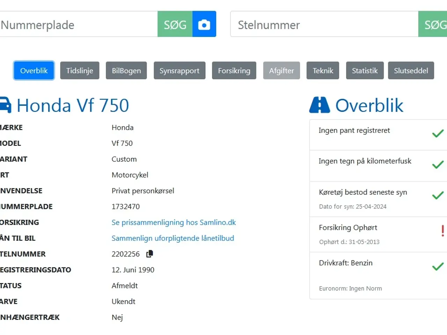Show the Statistik tab
The image size is (447, 335).
pos(365,70)
